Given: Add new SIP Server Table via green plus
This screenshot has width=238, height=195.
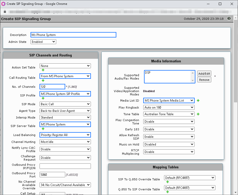Looking at the screenshot, I should [43, 129].
